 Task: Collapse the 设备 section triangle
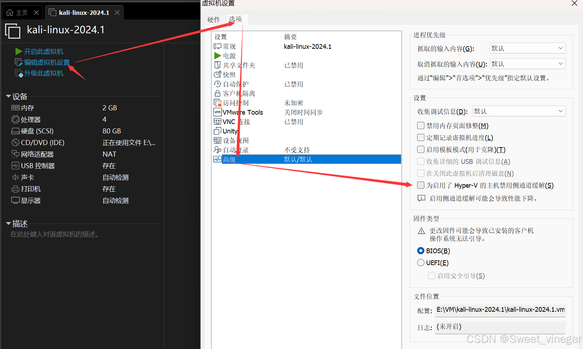coord(8,96)
